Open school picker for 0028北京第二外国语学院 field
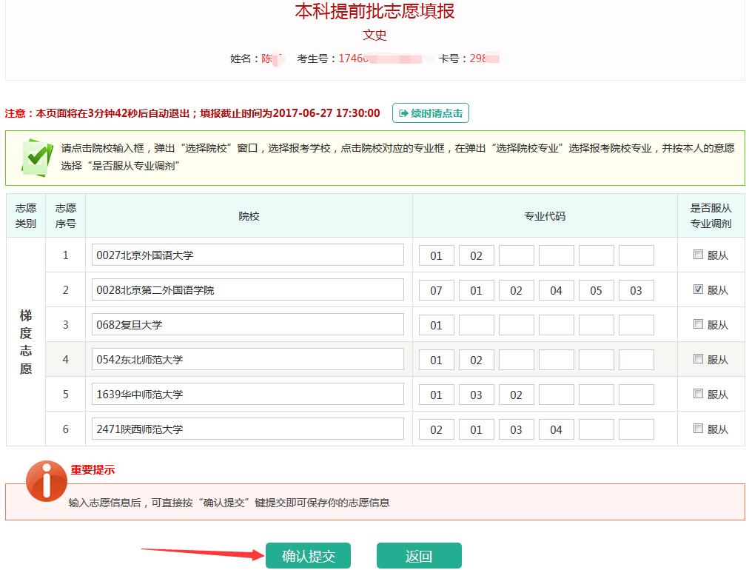Screen dimensions: 749x570 coord(248,290)
